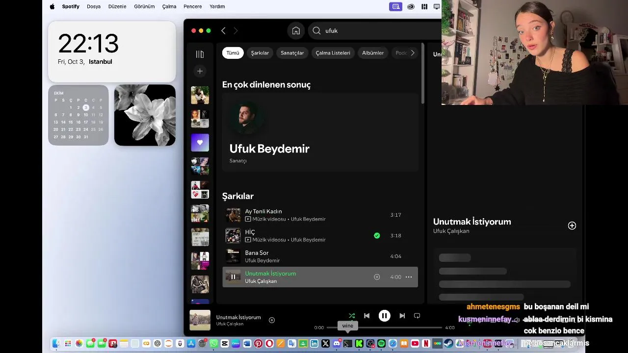Open first playlist thumbnail in library sidebar
The image size is (628, 353).
click(200, 95)
